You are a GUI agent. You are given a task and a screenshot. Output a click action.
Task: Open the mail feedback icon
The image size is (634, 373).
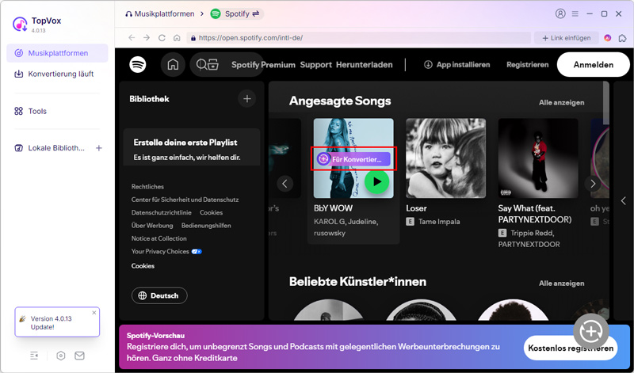point(80,356)
